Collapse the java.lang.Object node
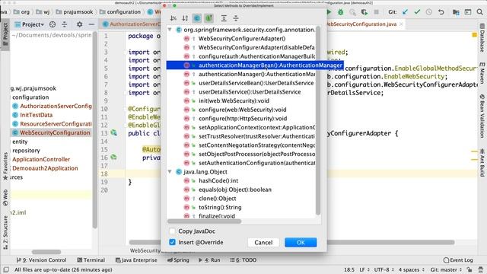This screenshot has height=274, width=487. (170, 171)
